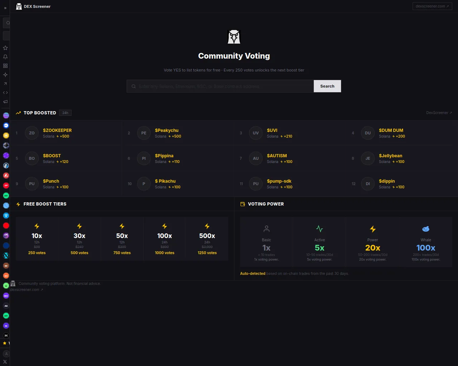Image resolution: width=458 pixels, height=366 pixels.
Task: Click the diagonal arrow icon in sidebar
Action: (5, 84)
